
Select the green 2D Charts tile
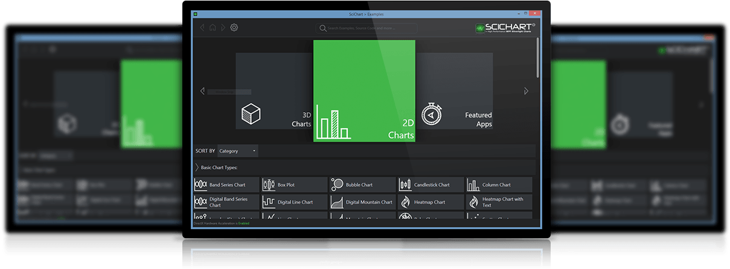pyautogui.click(x=364, y=91)
